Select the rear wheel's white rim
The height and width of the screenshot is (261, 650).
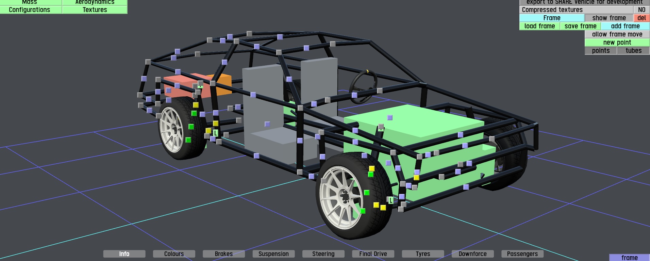172,129
